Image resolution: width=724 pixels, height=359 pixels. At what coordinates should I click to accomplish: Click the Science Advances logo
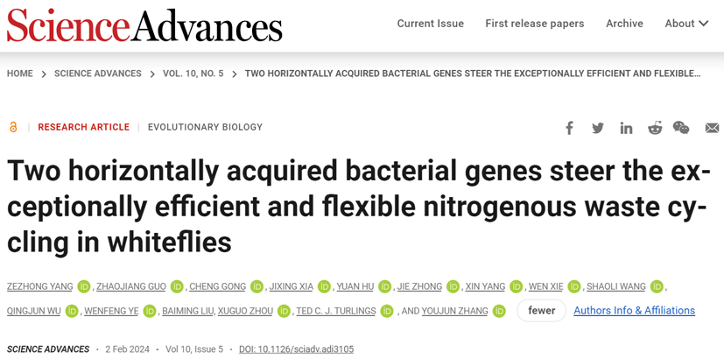(144, 25)
